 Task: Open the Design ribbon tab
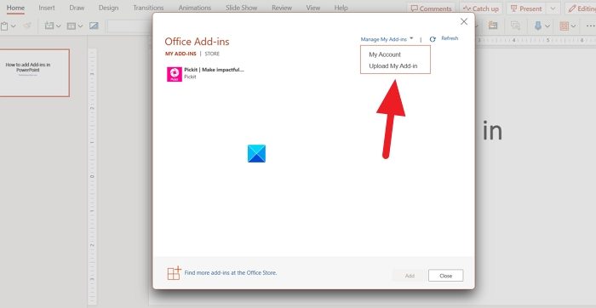pyautogui.click(x=108, y=8)
